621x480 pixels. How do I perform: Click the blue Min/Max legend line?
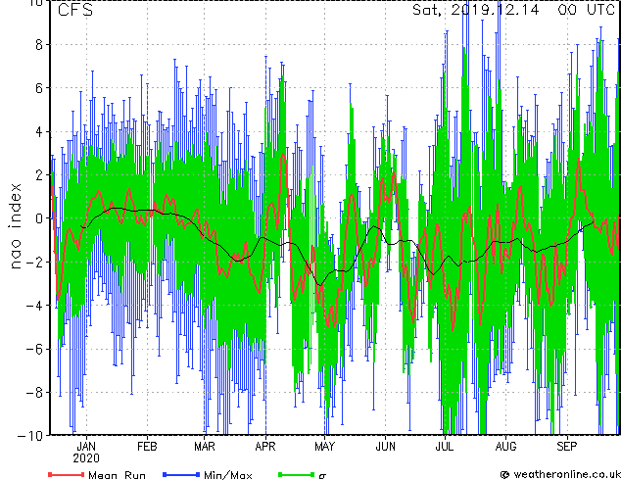[180, 474]
